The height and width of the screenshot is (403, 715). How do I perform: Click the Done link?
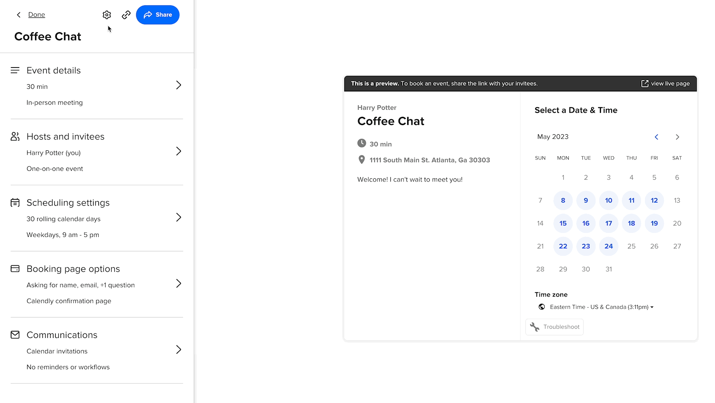click(36, 15)
